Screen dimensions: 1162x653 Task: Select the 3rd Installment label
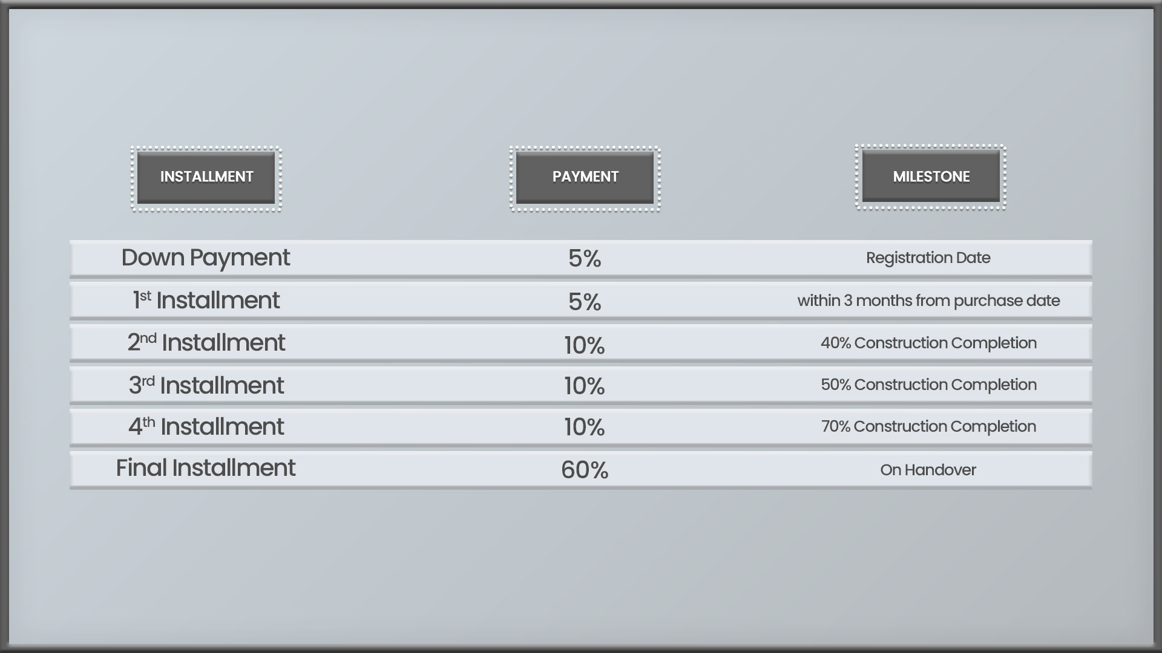tap(206, 385)
